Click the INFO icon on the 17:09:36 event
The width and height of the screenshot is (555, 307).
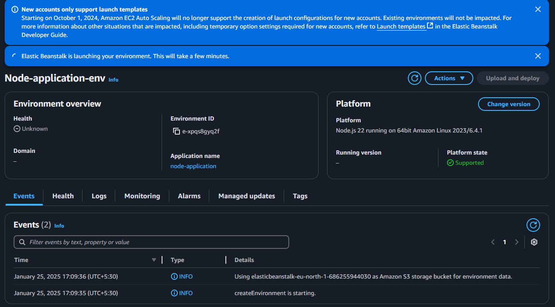[x=174, y=276]
